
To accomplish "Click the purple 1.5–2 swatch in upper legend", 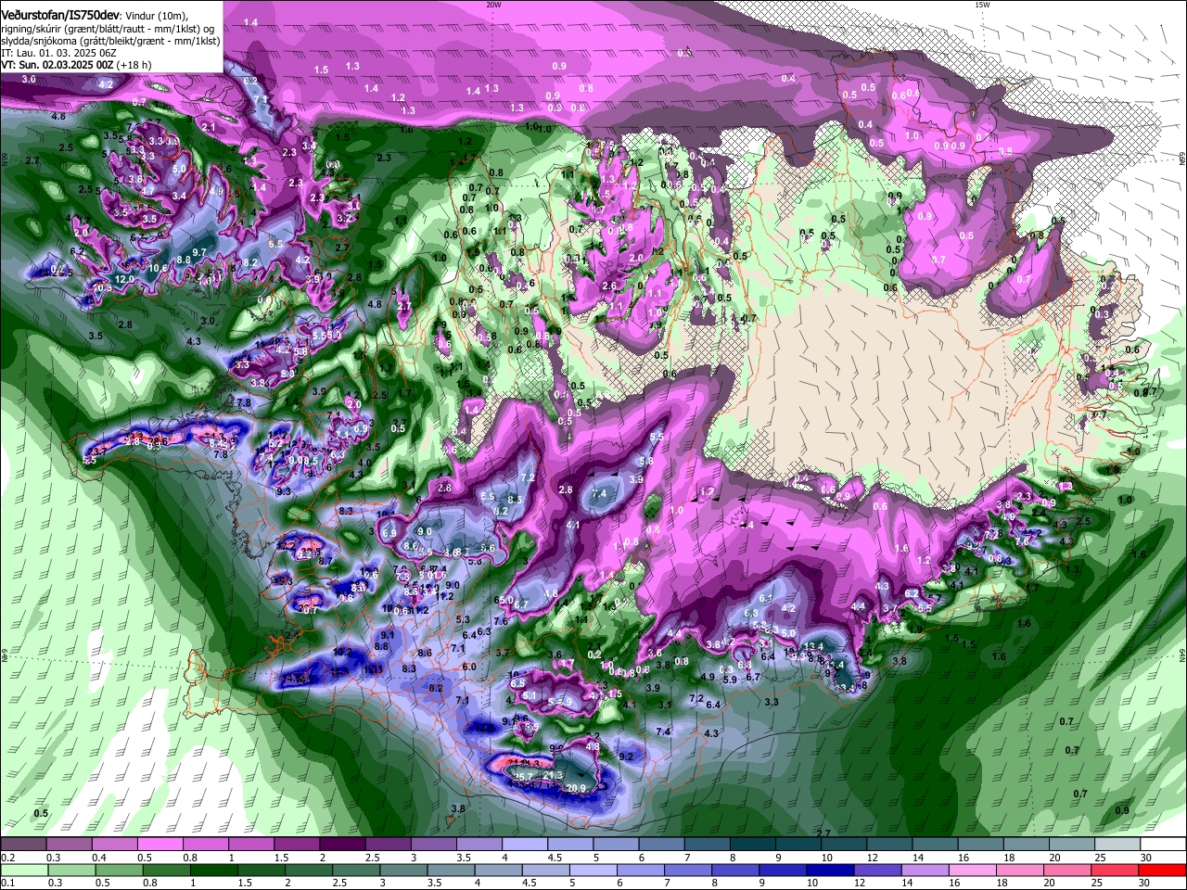I will pyautogui.click(x=298, y=845).
